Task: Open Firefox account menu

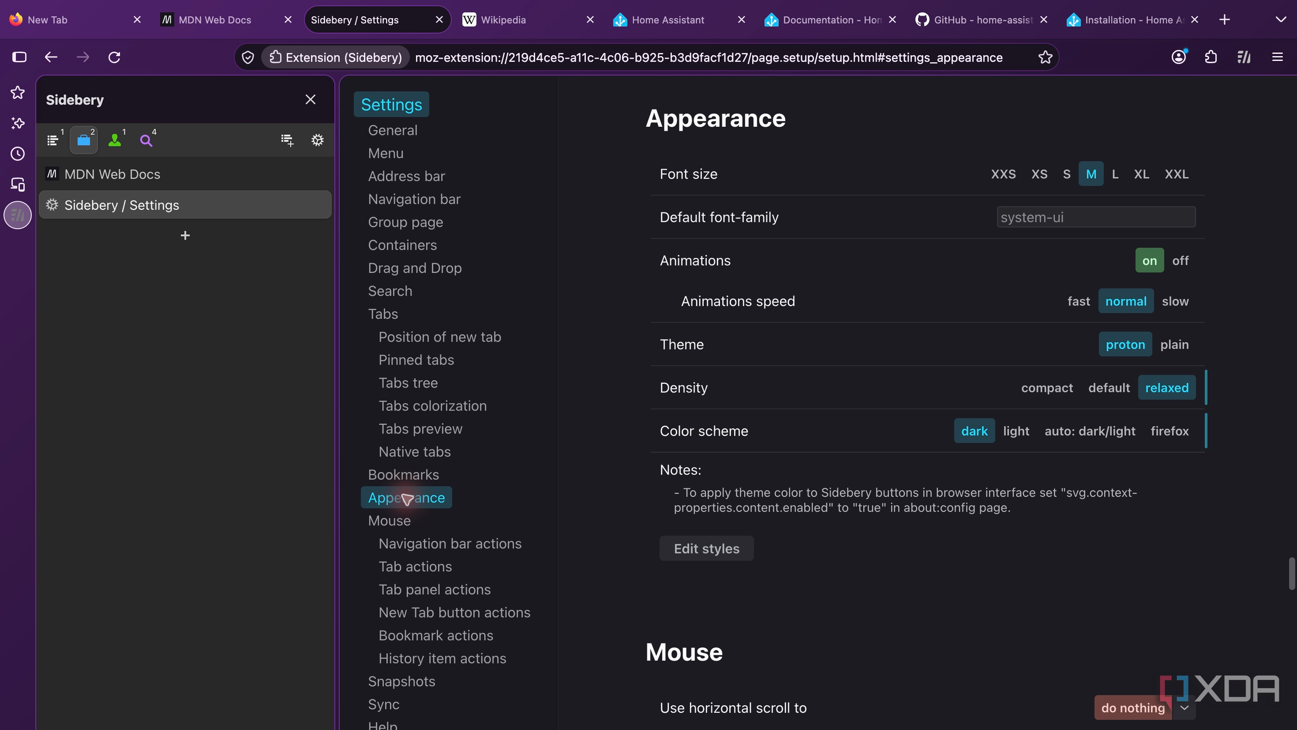Action: (x=1178, y=57)
